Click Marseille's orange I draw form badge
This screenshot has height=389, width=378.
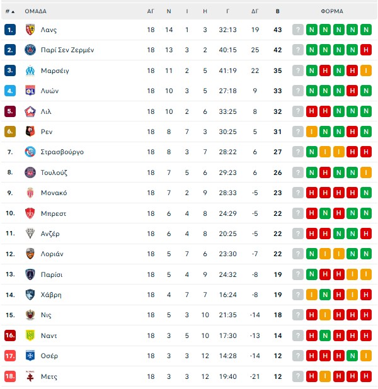[367, 70]
